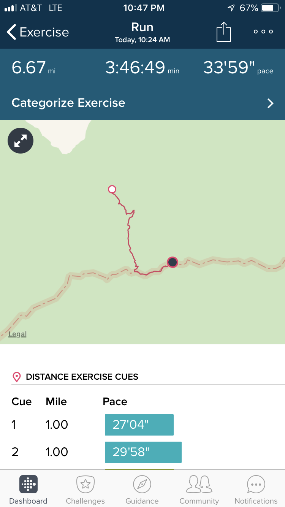Tap the Notifications speech bubble icon
This screenshot has height=507, width=285.
point(256,484)
